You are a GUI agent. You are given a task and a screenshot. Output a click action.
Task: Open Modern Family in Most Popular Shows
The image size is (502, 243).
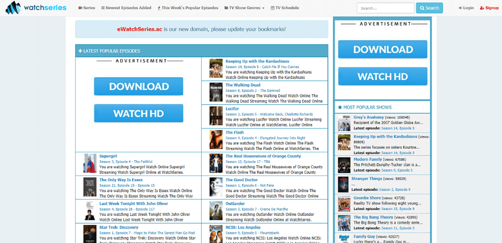pyautogui.click(x=368, y=159)
